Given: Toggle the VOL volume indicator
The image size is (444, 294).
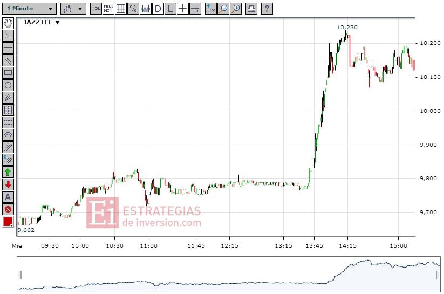Looking at the screenshot, I should tap(95, 9).
